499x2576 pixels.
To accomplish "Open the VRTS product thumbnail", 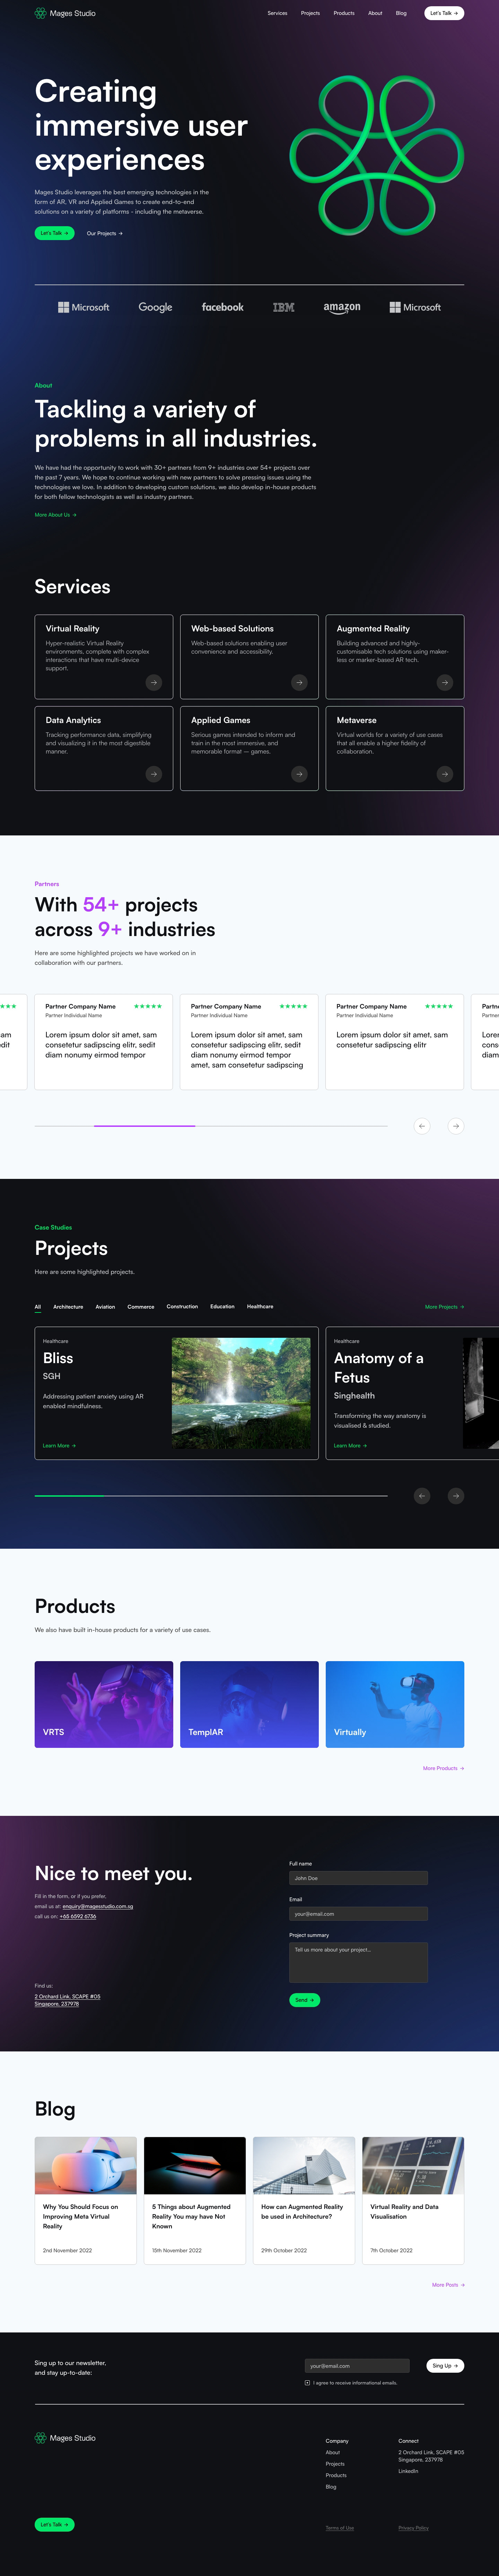I will pyautogui.click(x=104, y=1704).
